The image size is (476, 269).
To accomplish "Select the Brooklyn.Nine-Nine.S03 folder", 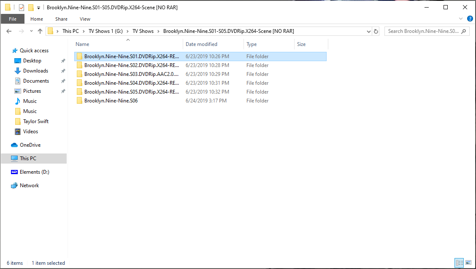I will 200,74.
